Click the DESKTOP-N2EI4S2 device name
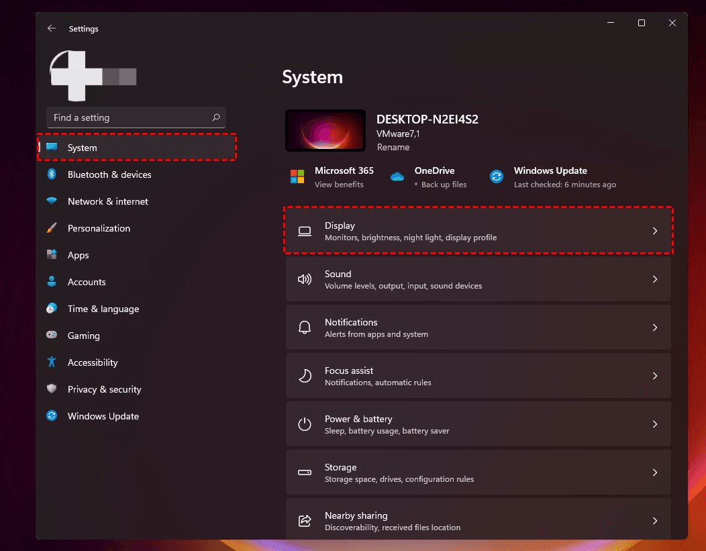This screenshot has width=706, height=551. [427, 119]
